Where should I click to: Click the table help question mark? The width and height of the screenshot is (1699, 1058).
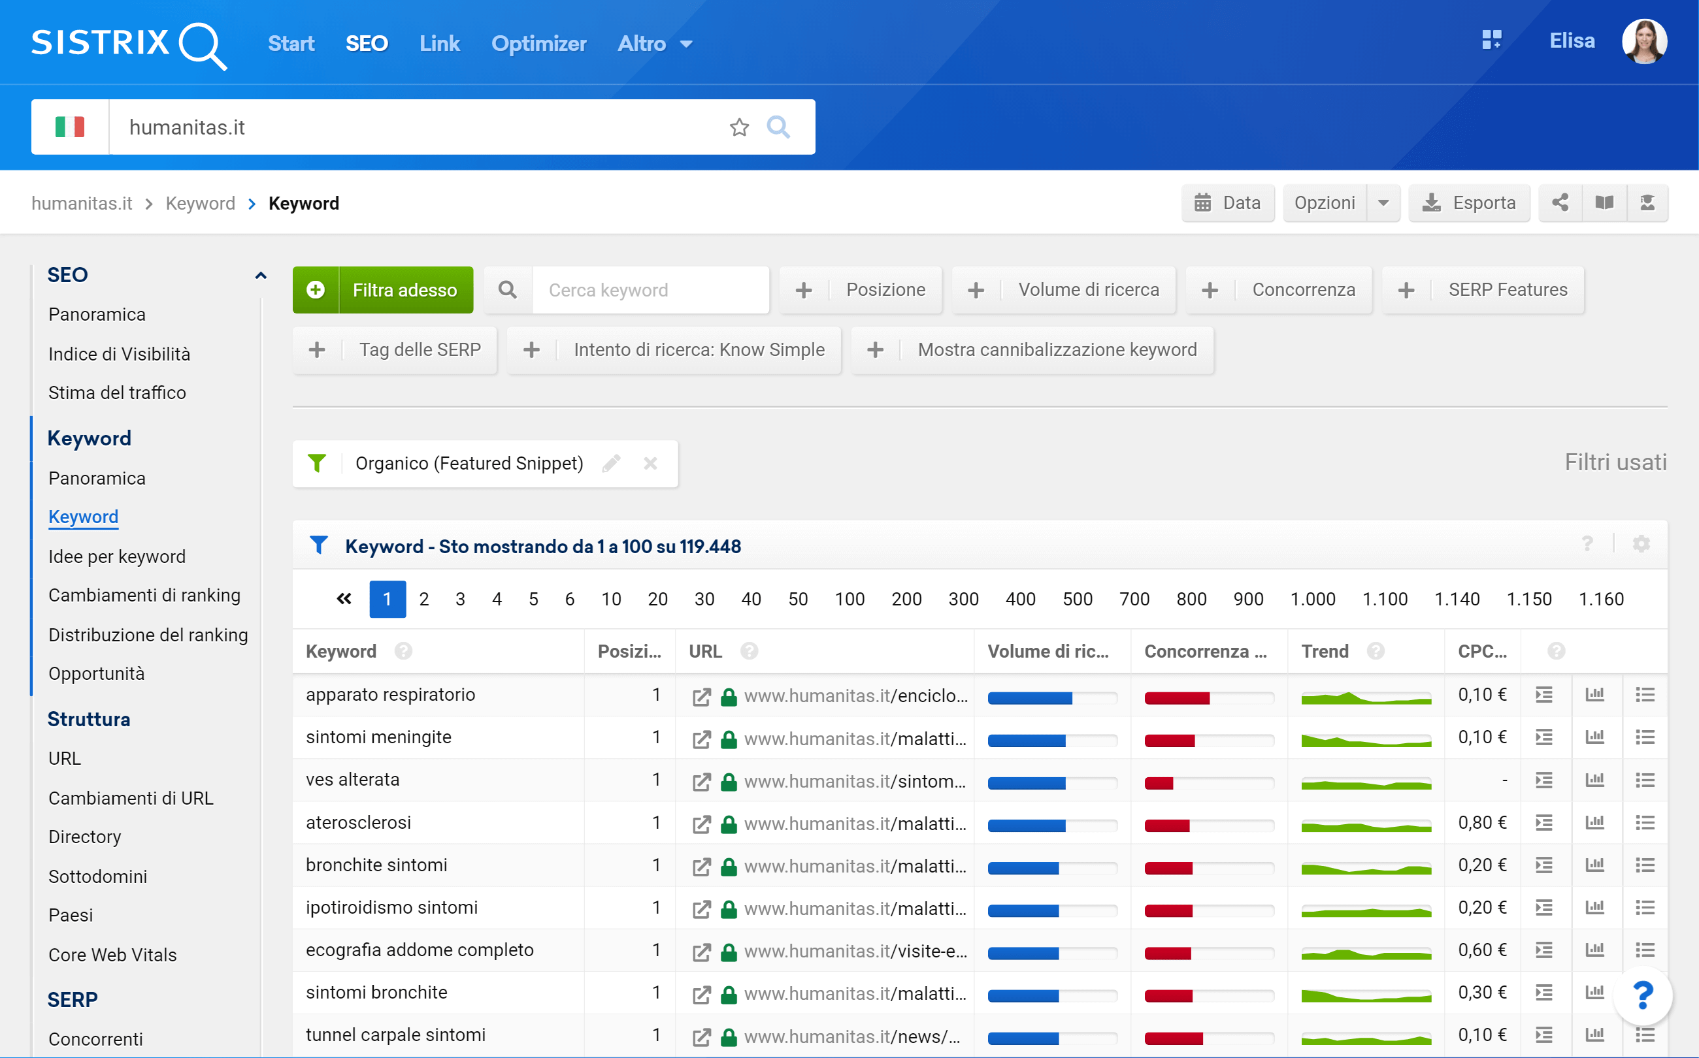[x=1587, y=543]
